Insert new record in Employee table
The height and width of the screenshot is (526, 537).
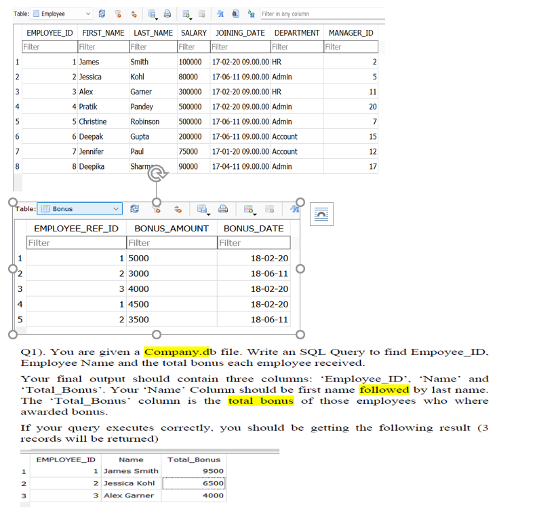tap(186, 14)
